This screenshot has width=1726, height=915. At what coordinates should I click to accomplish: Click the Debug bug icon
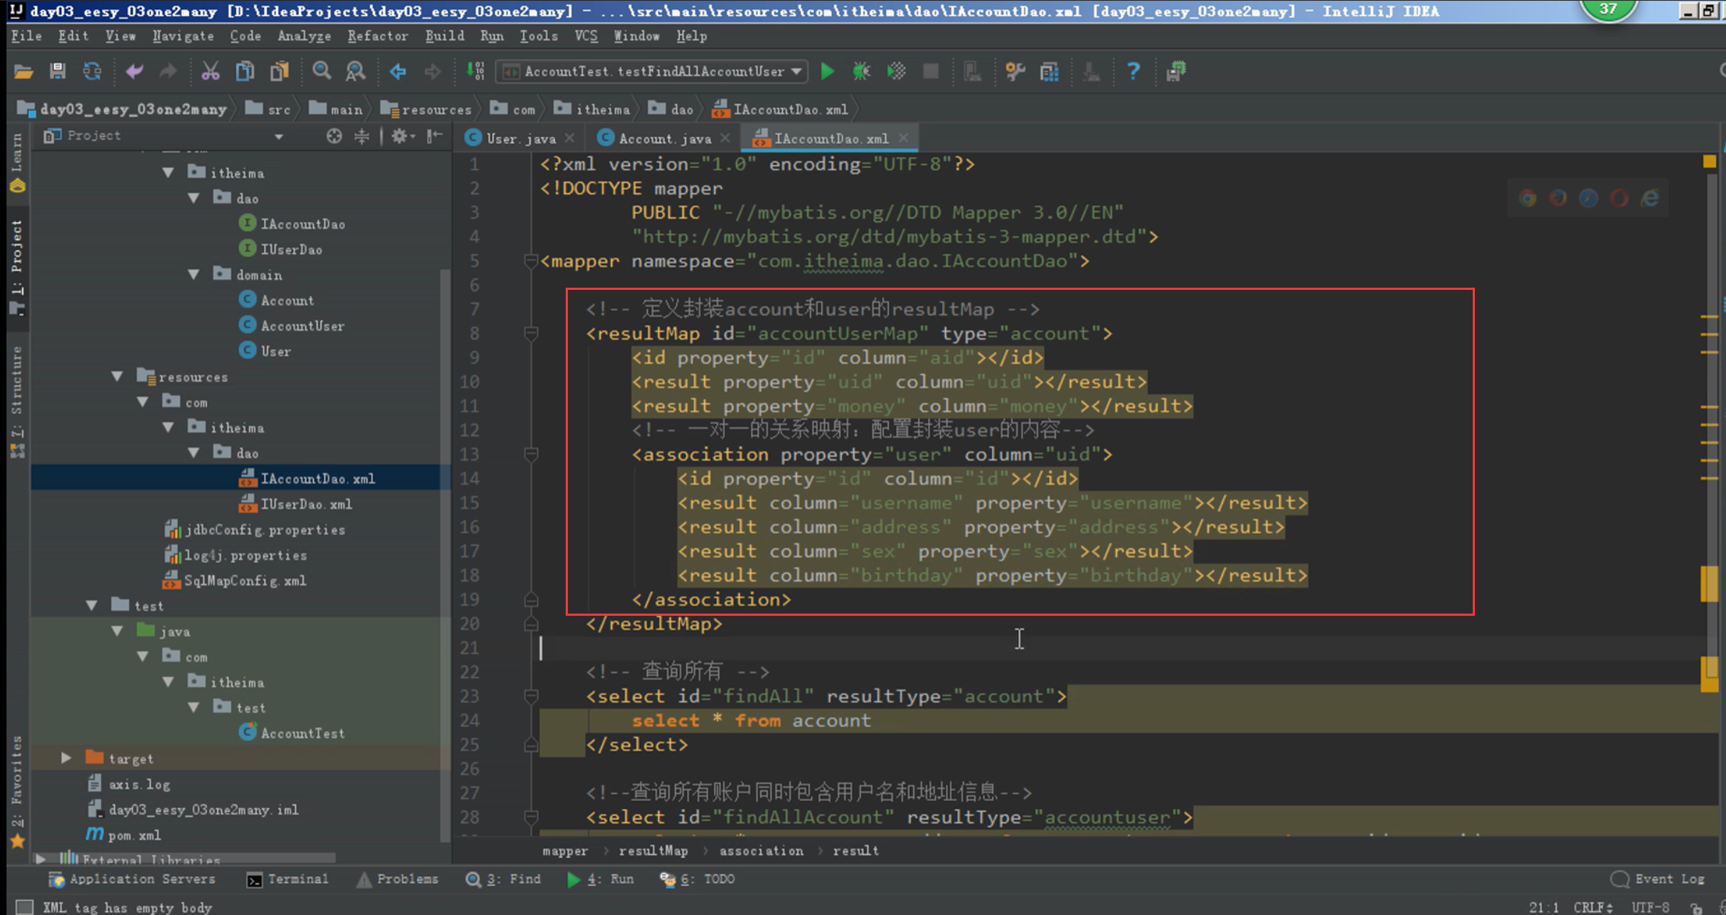862,71
